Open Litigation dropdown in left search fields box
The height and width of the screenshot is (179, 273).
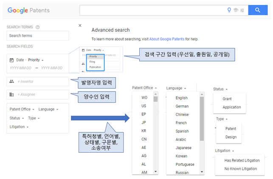tap(18, 126)
